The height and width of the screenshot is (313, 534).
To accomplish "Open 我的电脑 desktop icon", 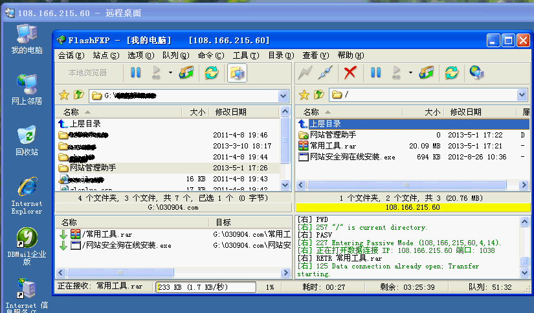I will [x=27, y=39].
